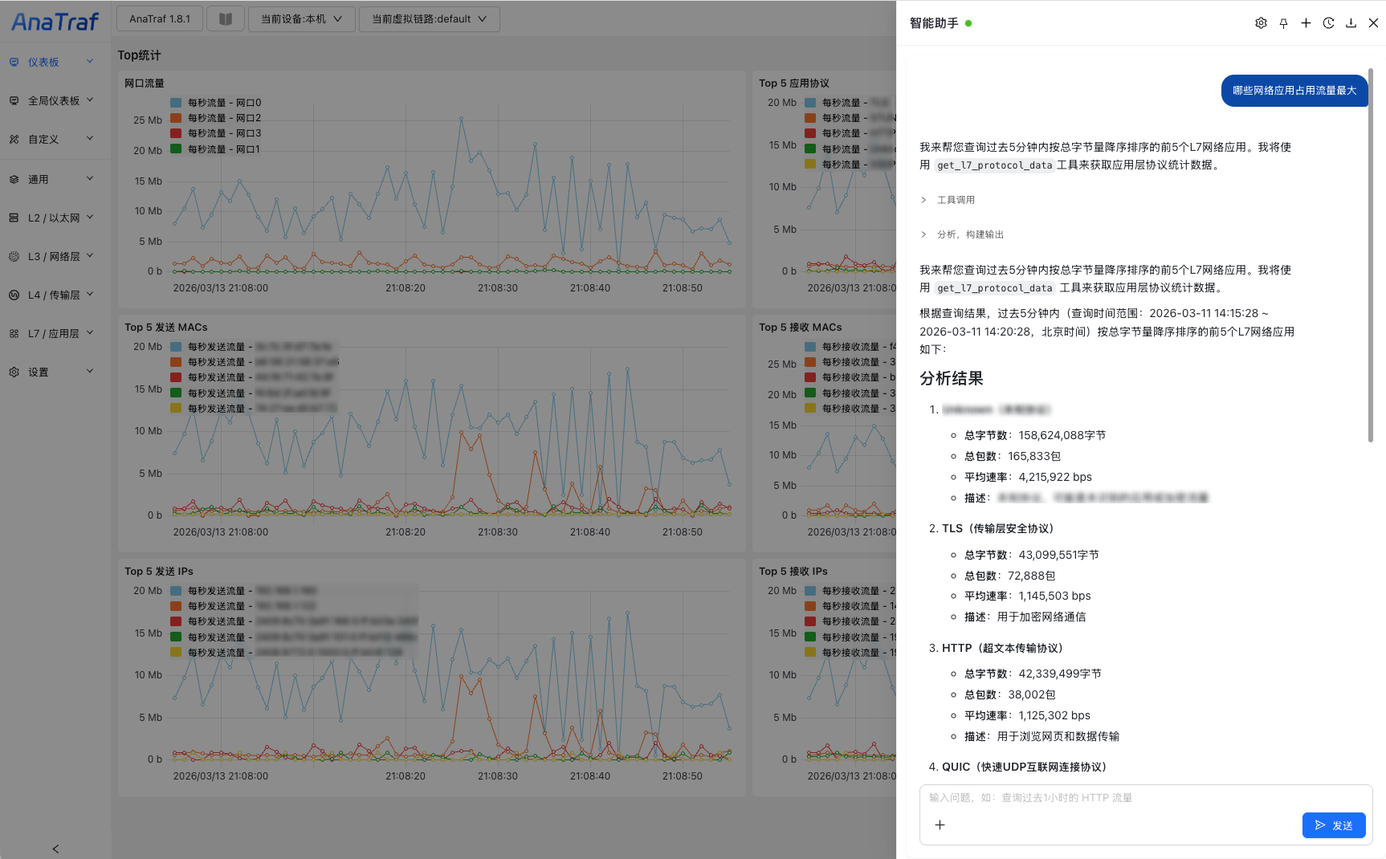The height and width of the screenshot is (859, 1386).
Task: Expand the 分析, 构建输出 section
Action: tap(962, 234)
